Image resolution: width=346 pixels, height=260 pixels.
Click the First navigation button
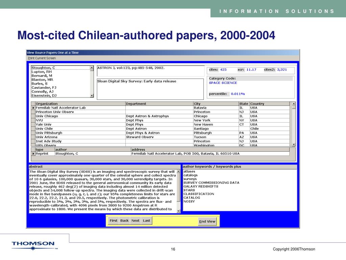pos(114,221)
